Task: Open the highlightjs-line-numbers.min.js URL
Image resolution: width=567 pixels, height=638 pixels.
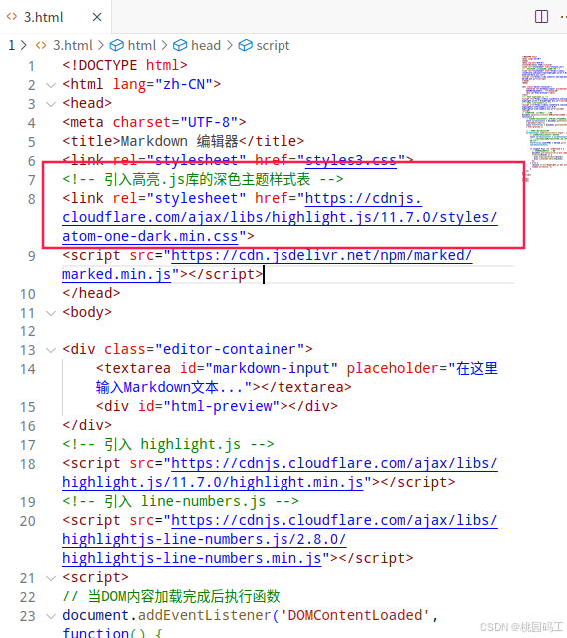Action: click(280, 539)
